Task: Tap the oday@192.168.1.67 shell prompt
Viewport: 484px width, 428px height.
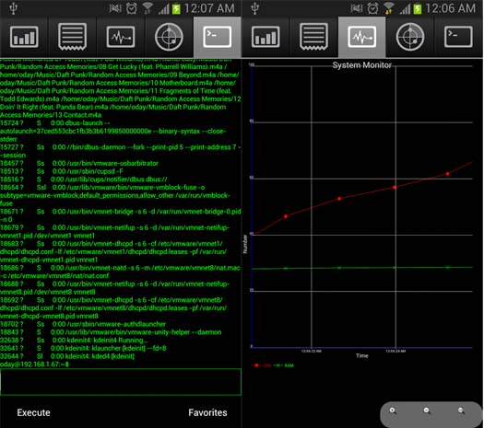Action: (x=34, y=364)
